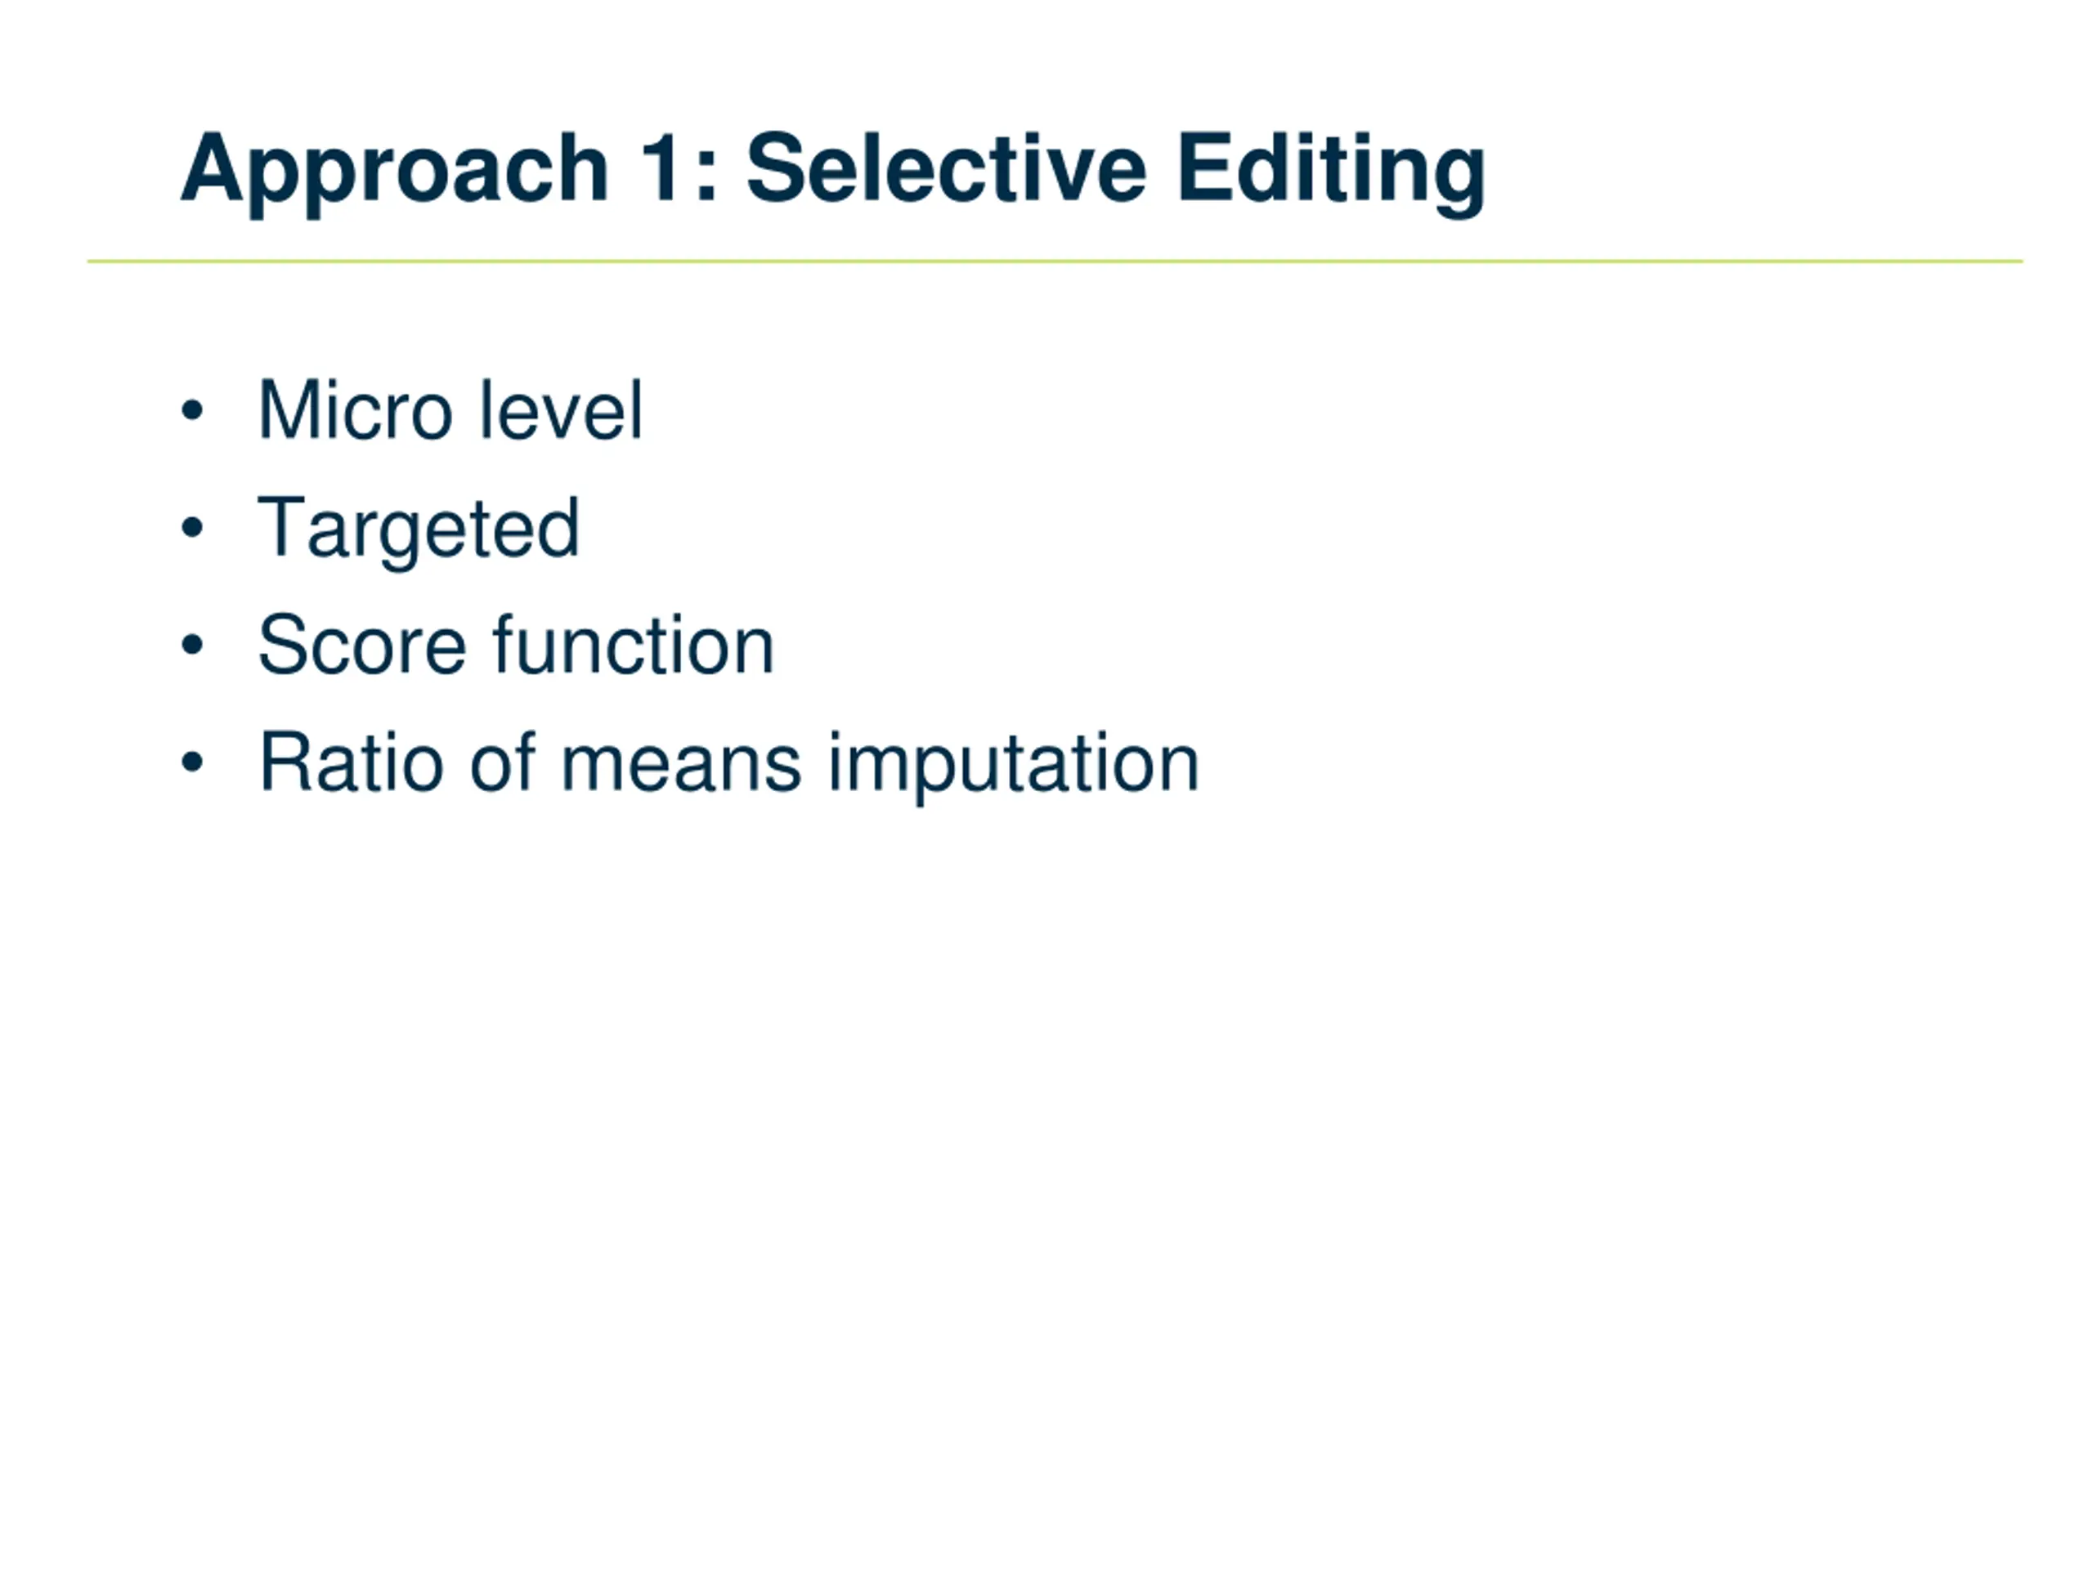
Task: Click the word 'level' in first bullet
Action: [561, 410]
